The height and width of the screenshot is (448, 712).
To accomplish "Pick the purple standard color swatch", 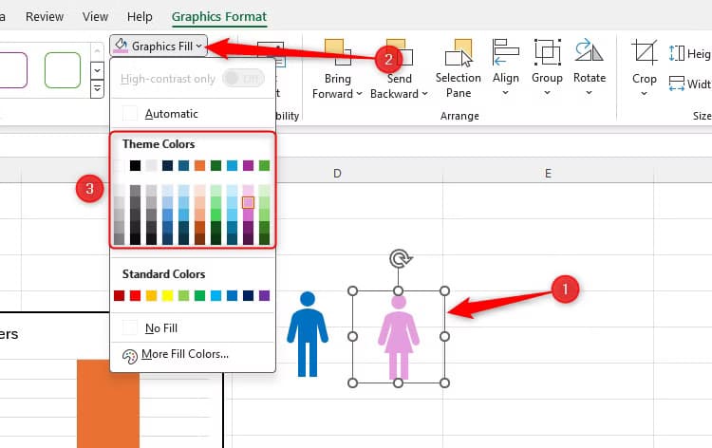I will tap(264, 296).
